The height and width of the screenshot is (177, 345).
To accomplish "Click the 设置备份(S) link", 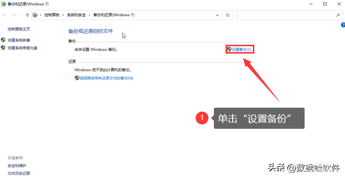I will [241, 49].
